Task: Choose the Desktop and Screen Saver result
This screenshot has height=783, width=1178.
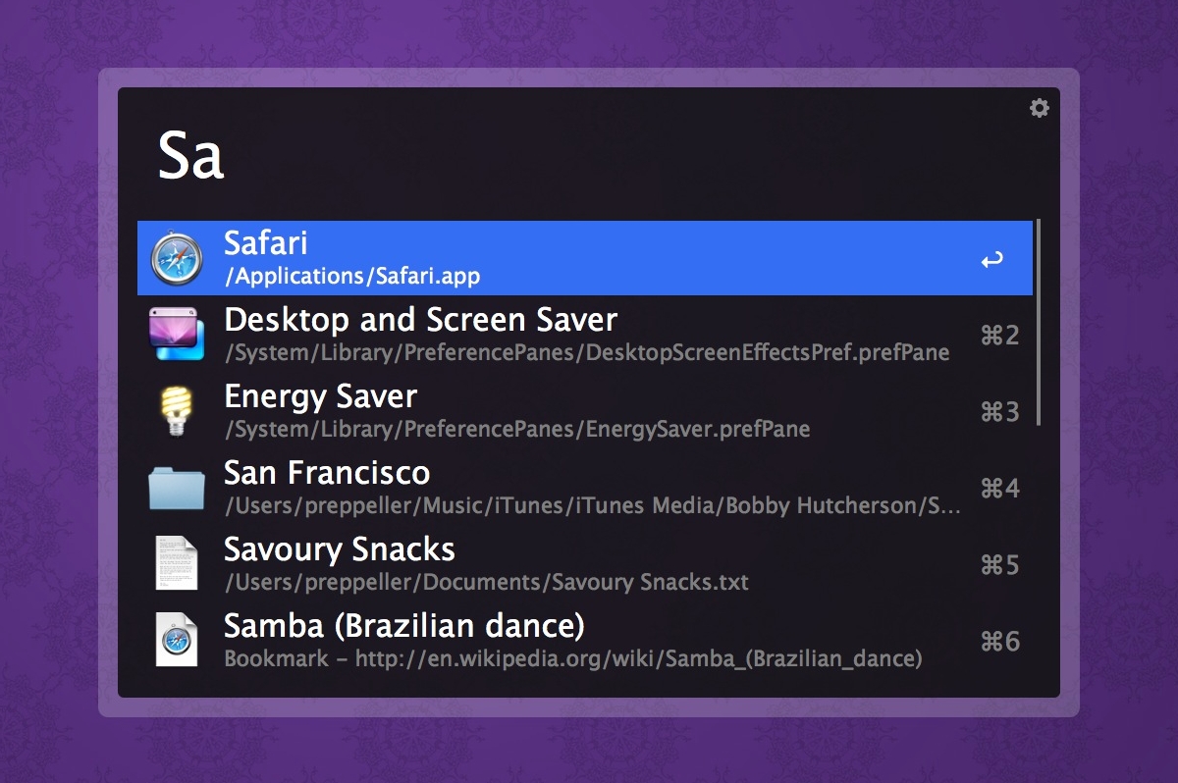Action: (420, 320)
